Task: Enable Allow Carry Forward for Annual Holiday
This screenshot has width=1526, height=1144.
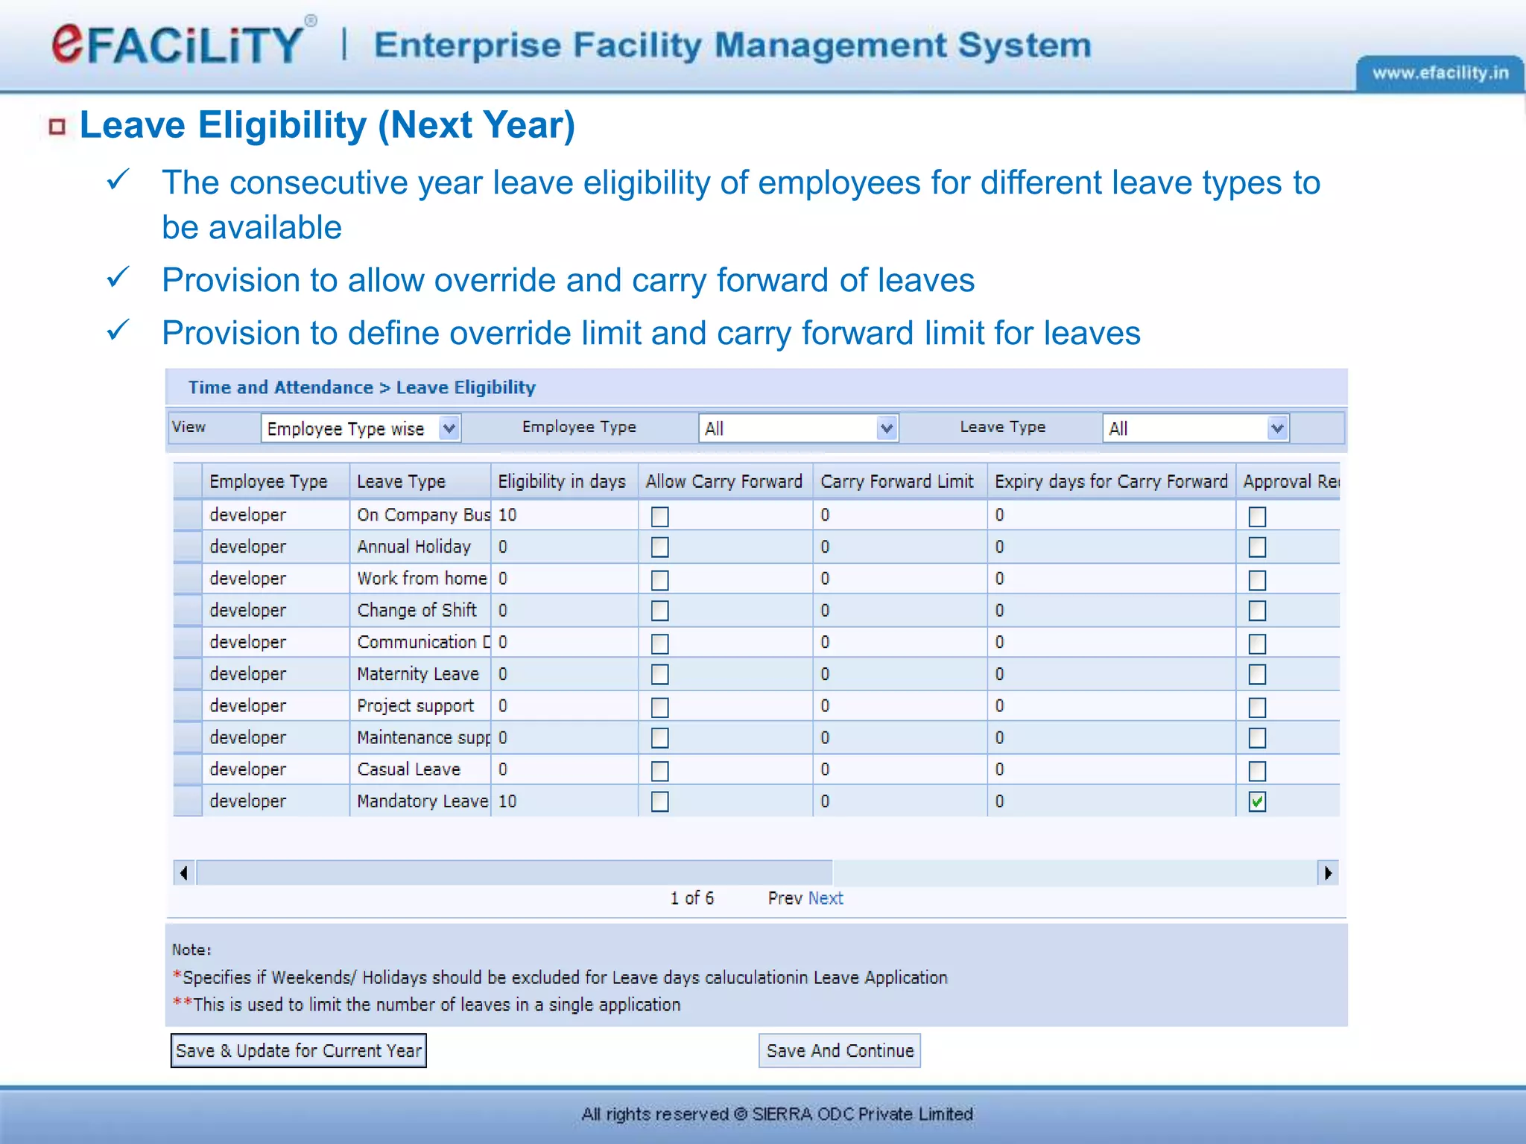Action: click(x=659, y=547)
